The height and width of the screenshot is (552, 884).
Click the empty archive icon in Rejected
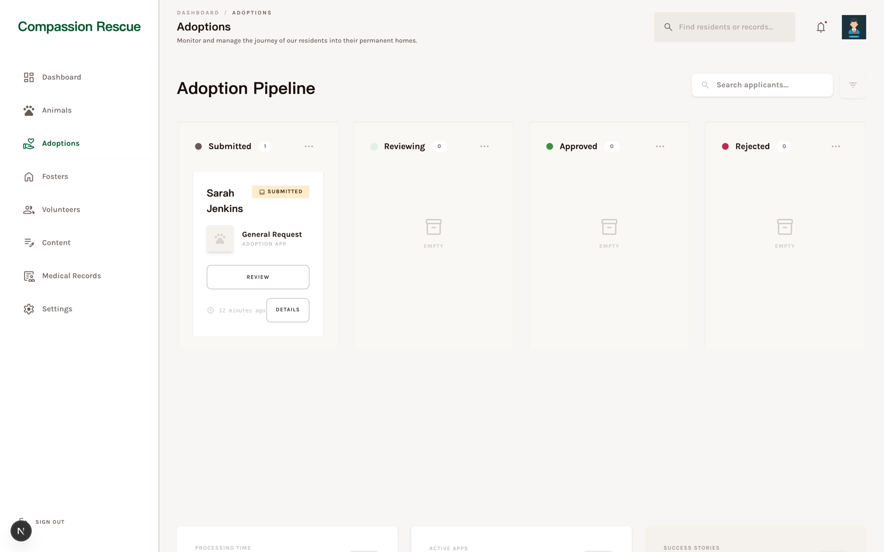[785, 227]
